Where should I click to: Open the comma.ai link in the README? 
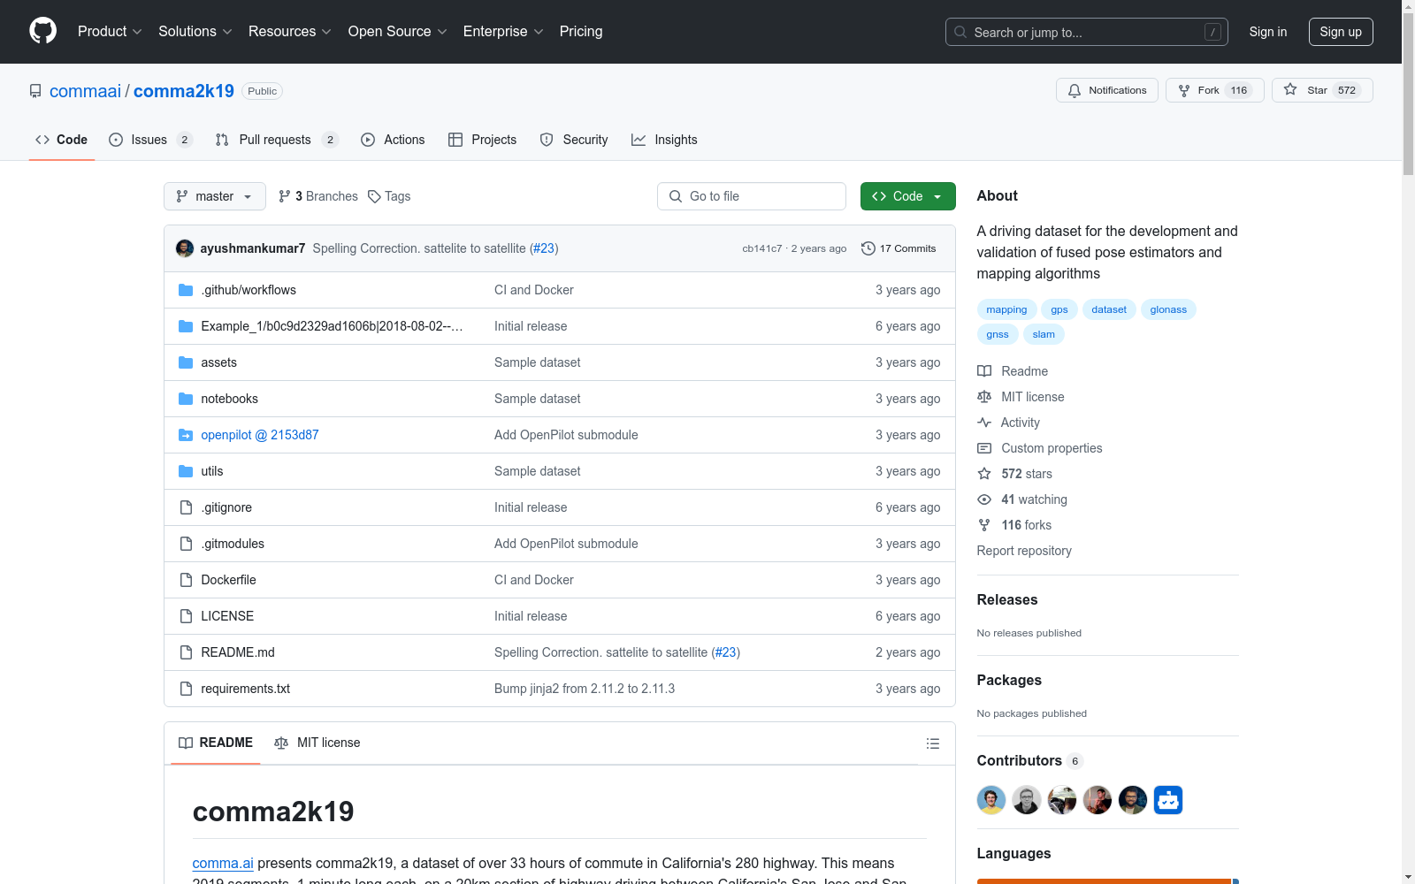click(x=223, y=864)
